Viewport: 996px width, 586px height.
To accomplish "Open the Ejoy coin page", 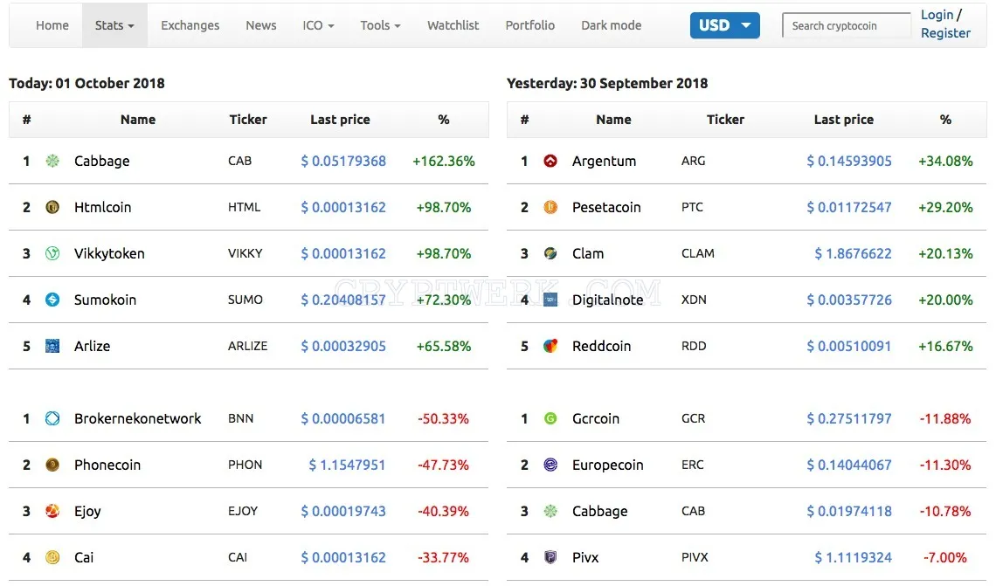I will pyautogui.click(x=87, y=512).
